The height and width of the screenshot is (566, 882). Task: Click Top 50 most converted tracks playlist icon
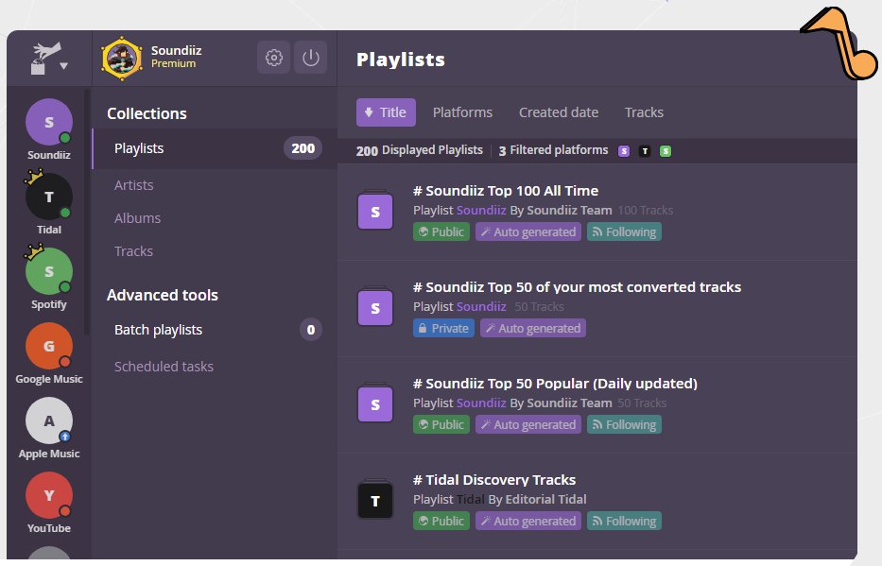[x=375, y=307]
